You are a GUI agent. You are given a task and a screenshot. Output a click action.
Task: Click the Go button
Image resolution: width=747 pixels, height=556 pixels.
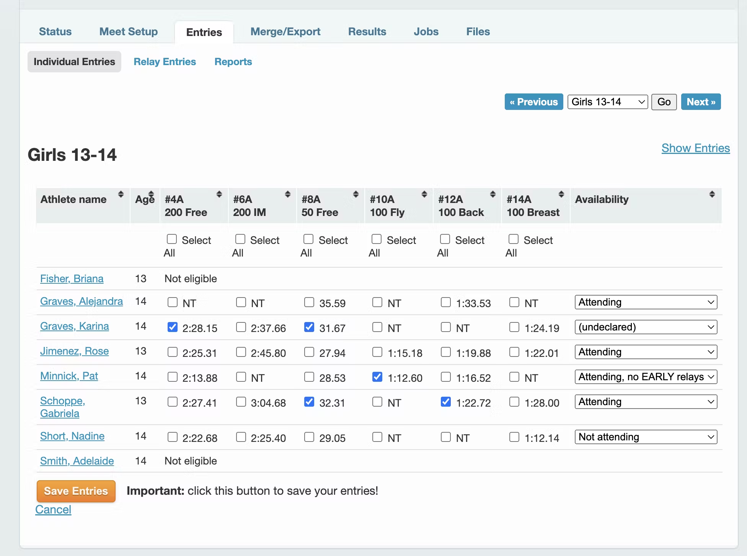[x=664, y=102]
